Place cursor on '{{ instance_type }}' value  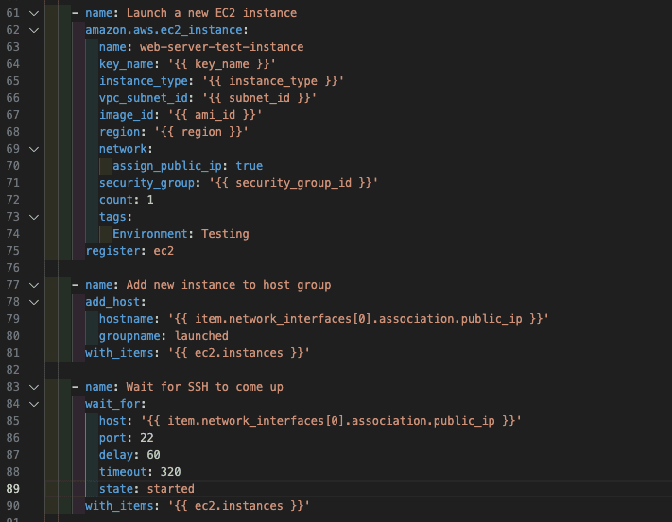pos(273,81)
